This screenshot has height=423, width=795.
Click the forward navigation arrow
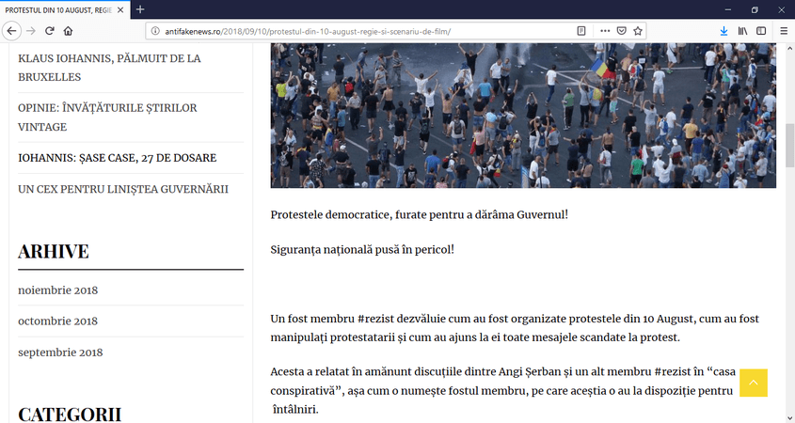(31, 31)
